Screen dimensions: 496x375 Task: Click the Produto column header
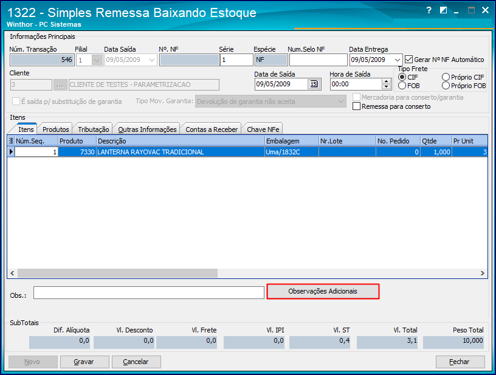(x=77, y=141)
